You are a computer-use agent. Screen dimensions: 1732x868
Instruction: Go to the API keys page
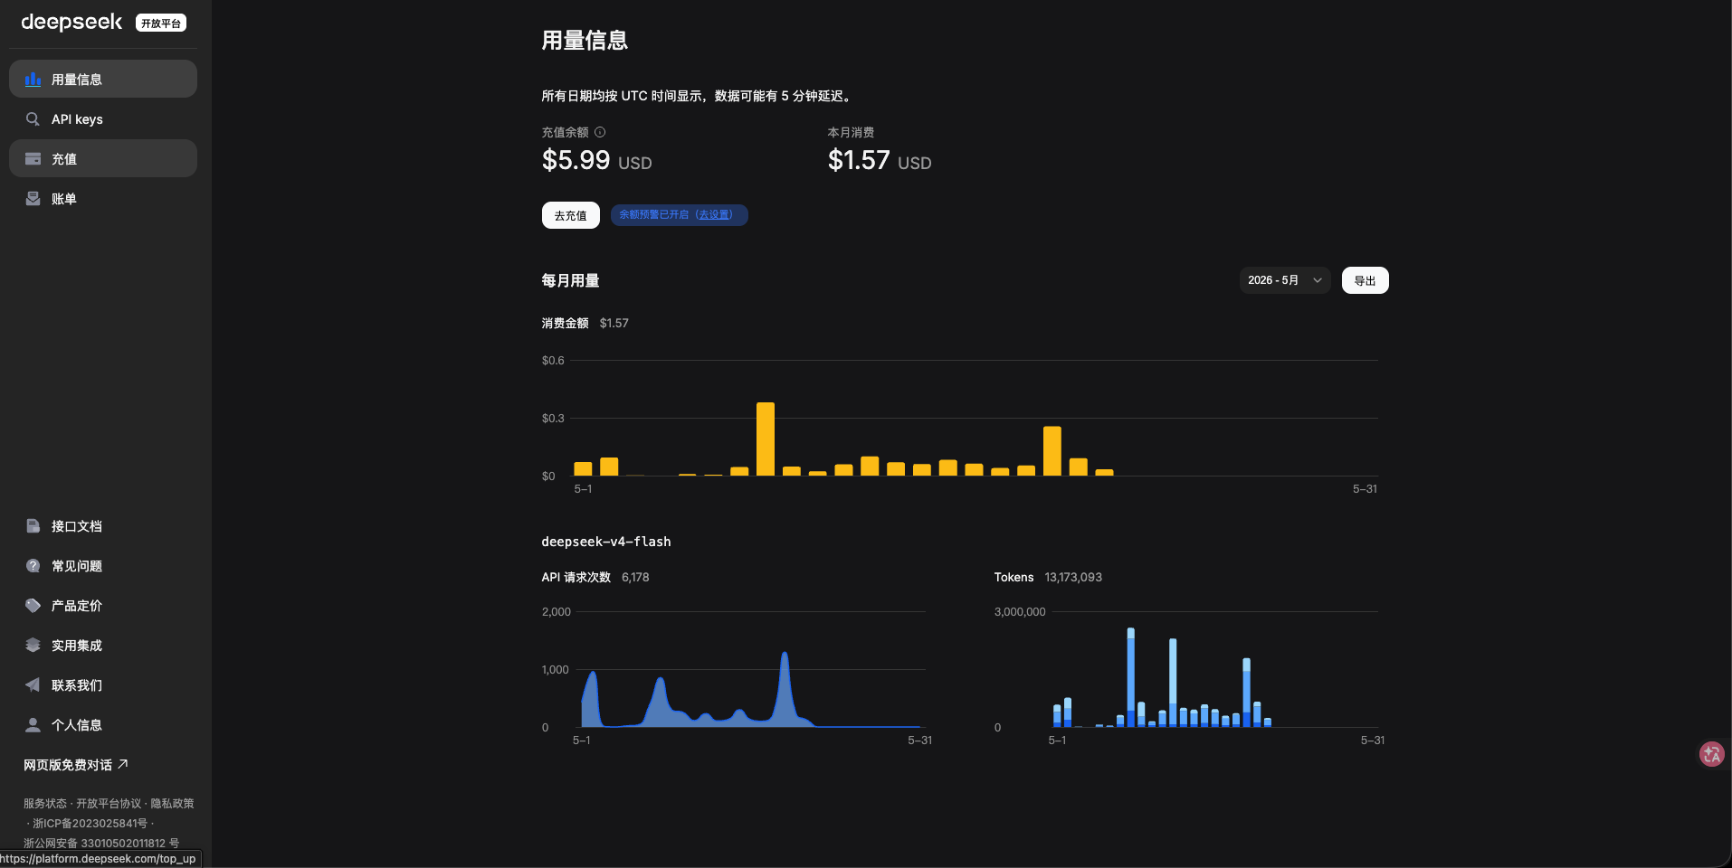click(103, 119)
